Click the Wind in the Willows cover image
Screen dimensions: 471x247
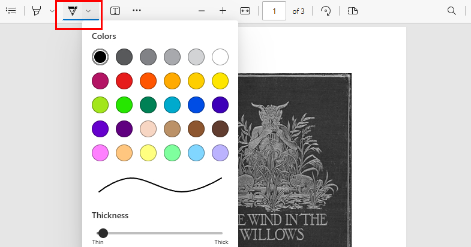[295, 160]
